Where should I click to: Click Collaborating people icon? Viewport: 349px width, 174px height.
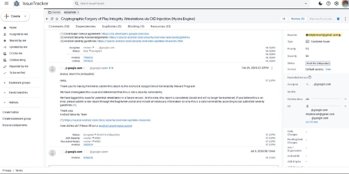[5, 60]
